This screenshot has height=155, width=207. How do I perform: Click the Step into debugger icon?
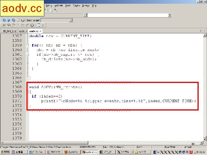click(23, 25)
